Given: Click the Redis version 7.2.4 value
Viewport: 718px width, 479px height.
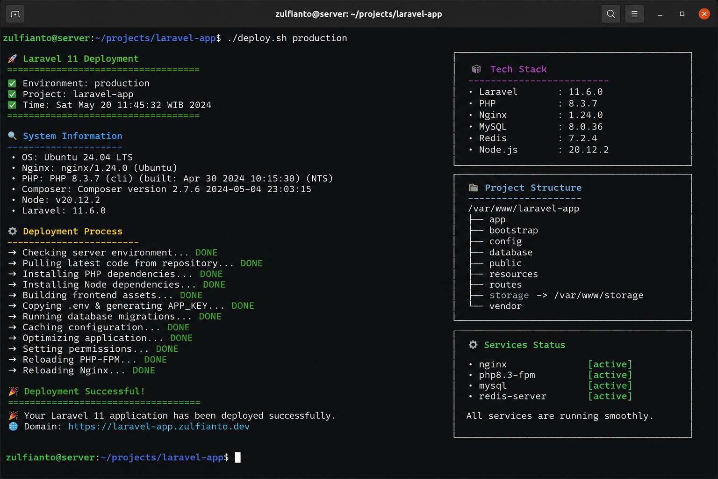Looking at the screenshot, I should tap(583, 138).
